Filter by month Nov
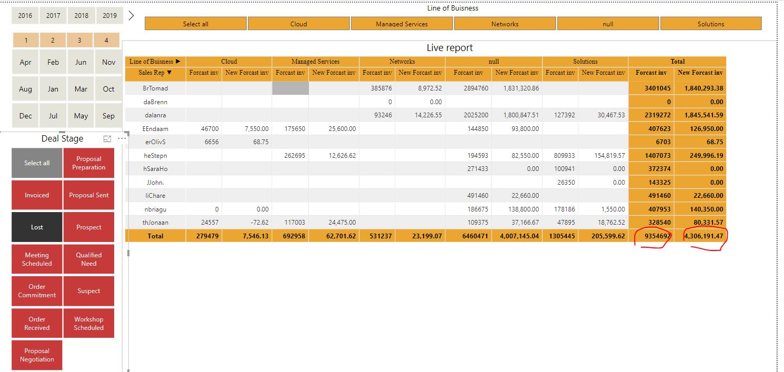The image size is (784, 372). tap(108, 62)
